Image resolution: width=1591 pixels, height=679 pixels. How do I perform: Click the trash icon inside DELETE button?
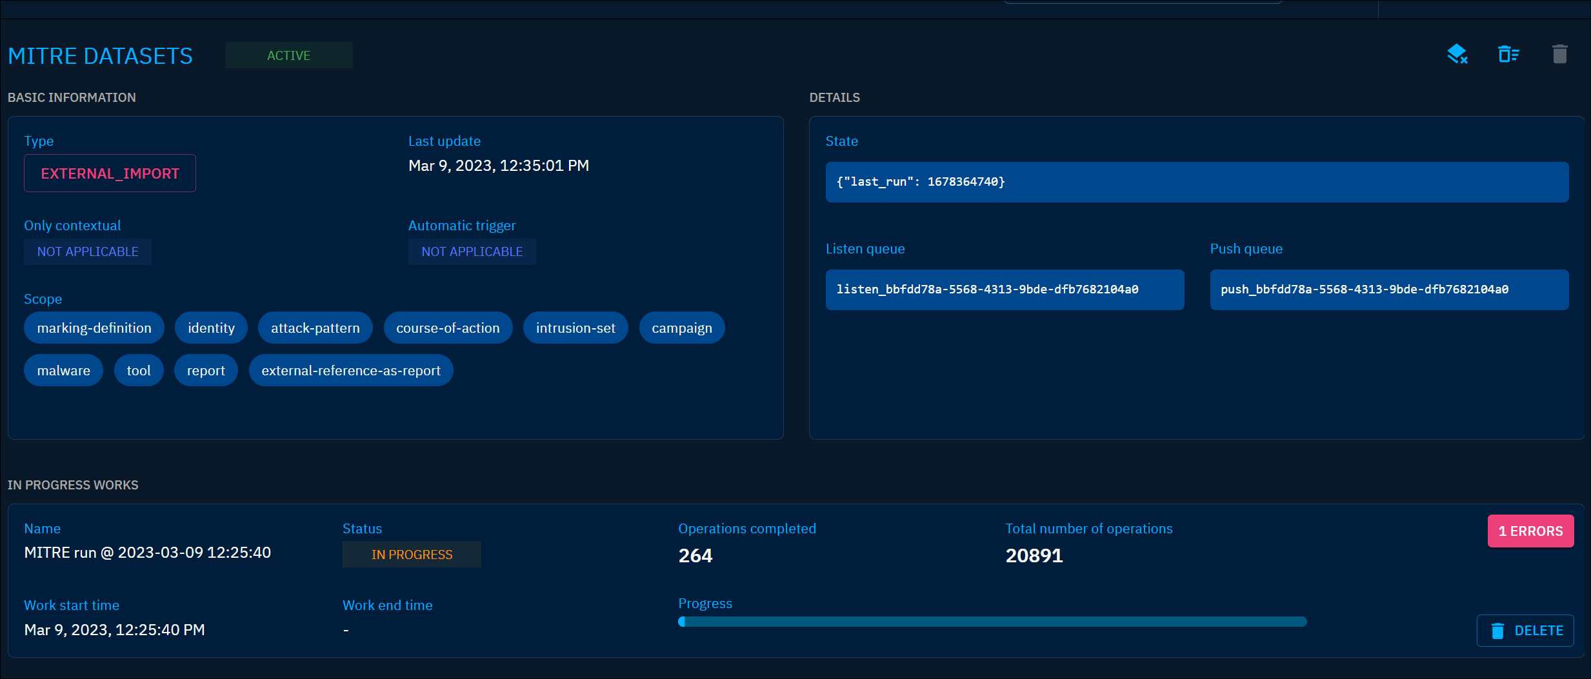point(1498,630)
